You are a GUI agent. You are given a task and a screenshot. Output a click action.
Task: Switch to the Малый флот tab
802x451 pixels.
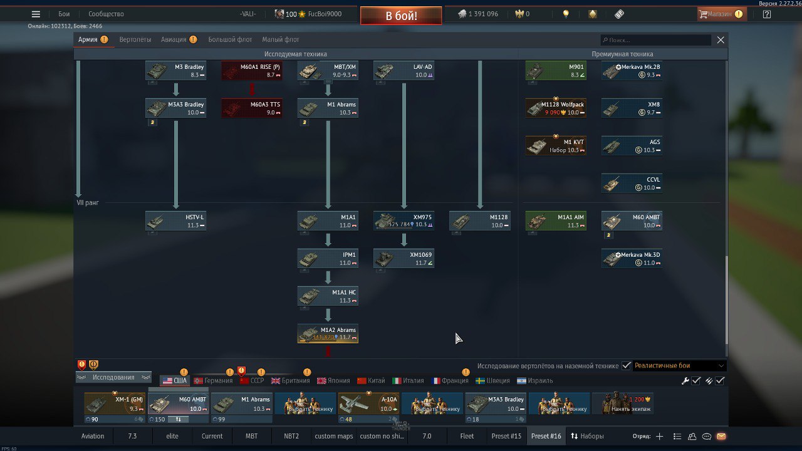(x=281, y=39)
